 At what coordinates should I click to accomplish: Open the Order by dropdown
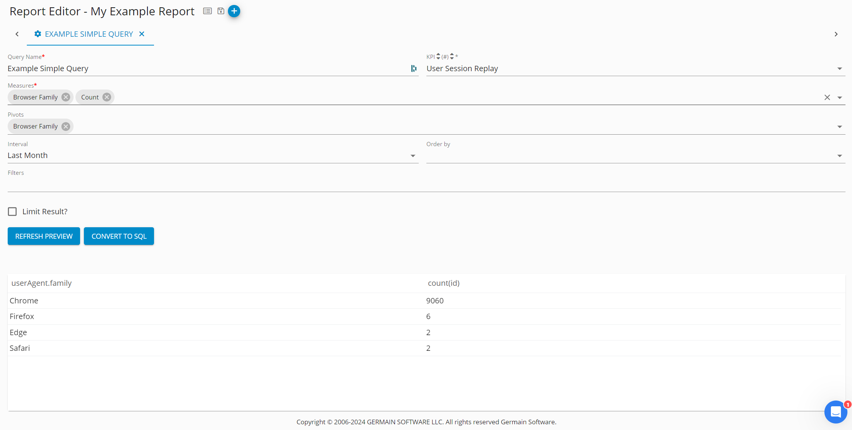(x=839, y=156)
